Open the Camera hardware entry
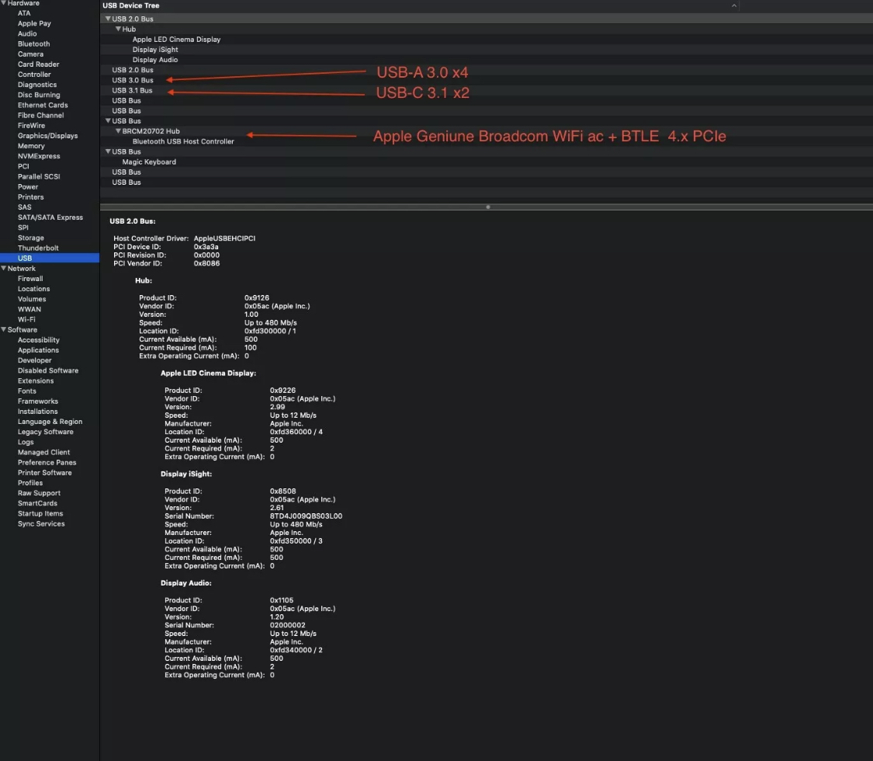The height and width of the screenshot is (761, 873). pyautogui.click(x=30, y=54)
